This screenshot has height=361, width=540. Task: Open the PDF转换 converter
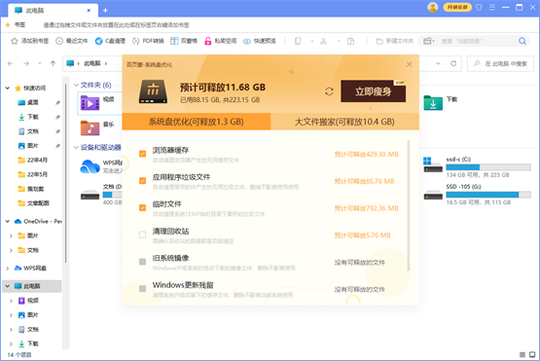click(x=148, y=41)
